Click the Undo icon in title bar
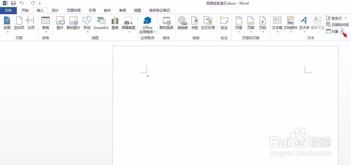The height and width of the screenshot is (165, 351). (22, 3)
